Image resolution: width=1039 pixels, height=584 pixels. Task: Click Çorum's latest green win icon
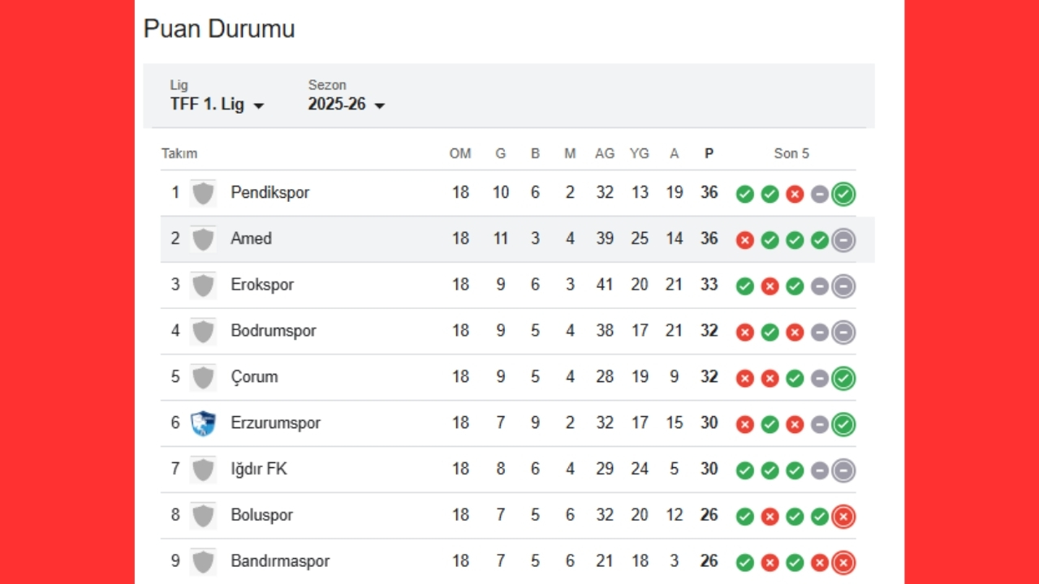(843, 378)
